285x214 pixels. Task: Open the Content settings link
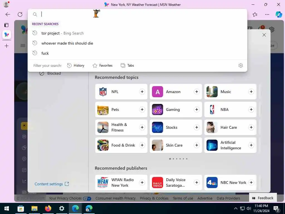pyautogui.click(x=52, y=184)
